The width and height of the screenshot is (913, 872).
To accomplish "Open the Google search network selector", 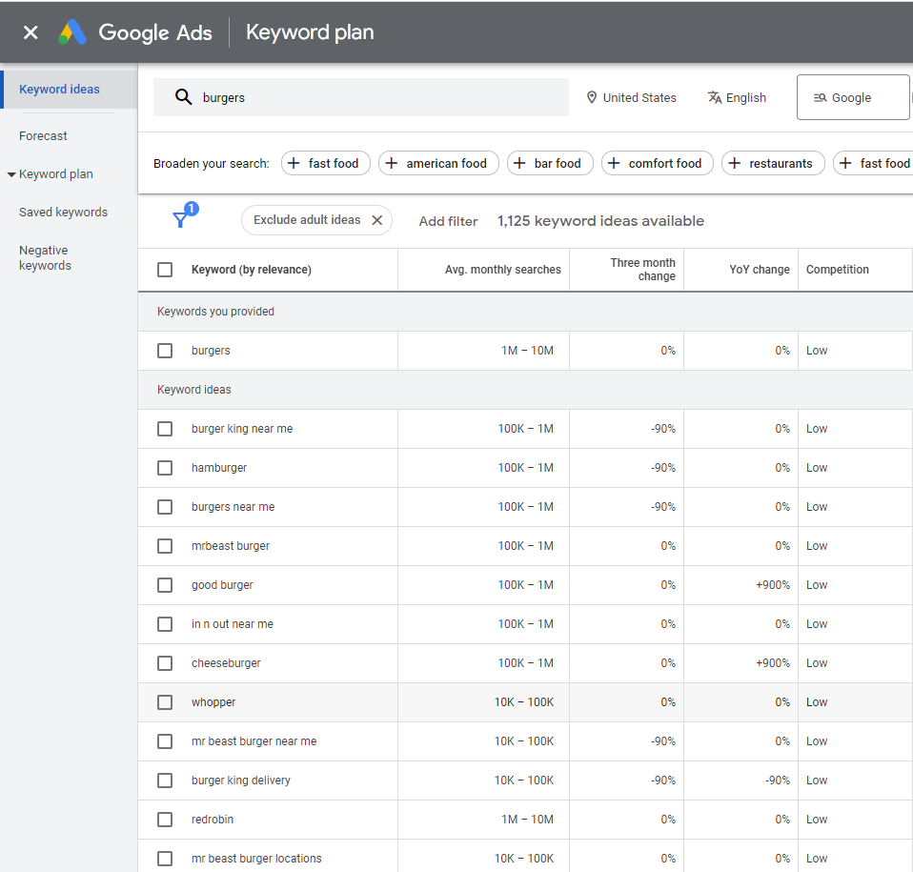I will (x=852, y=97).
